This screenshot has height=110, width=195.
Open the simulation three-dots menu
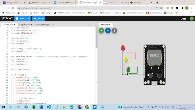[115, 31]
